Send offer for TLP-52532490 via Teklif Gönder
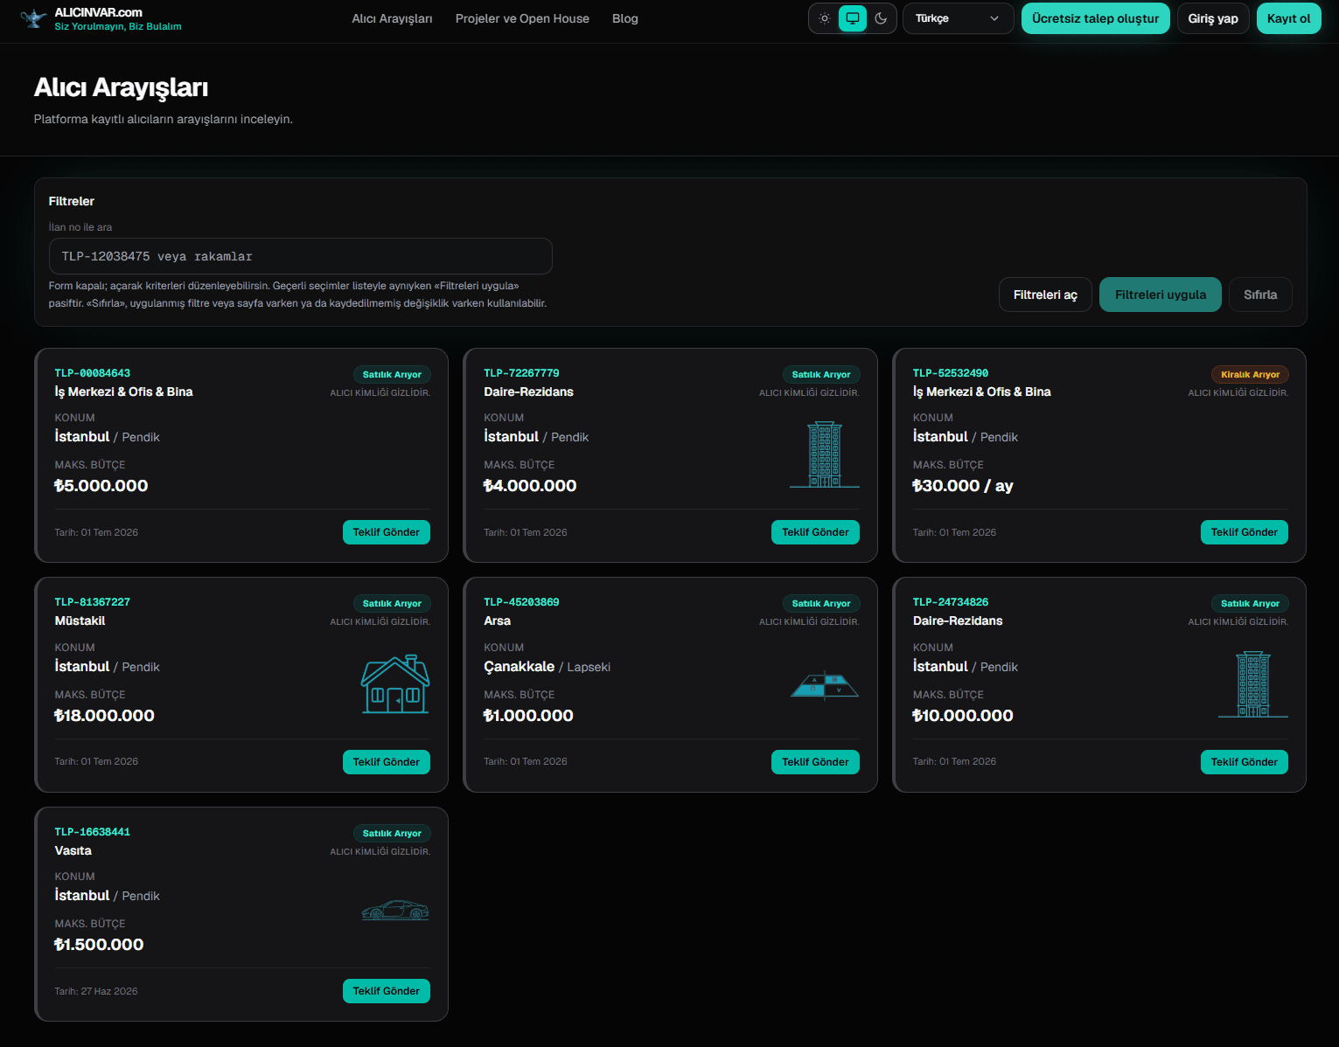The image size is (1339, 1047). (1244, 532)
